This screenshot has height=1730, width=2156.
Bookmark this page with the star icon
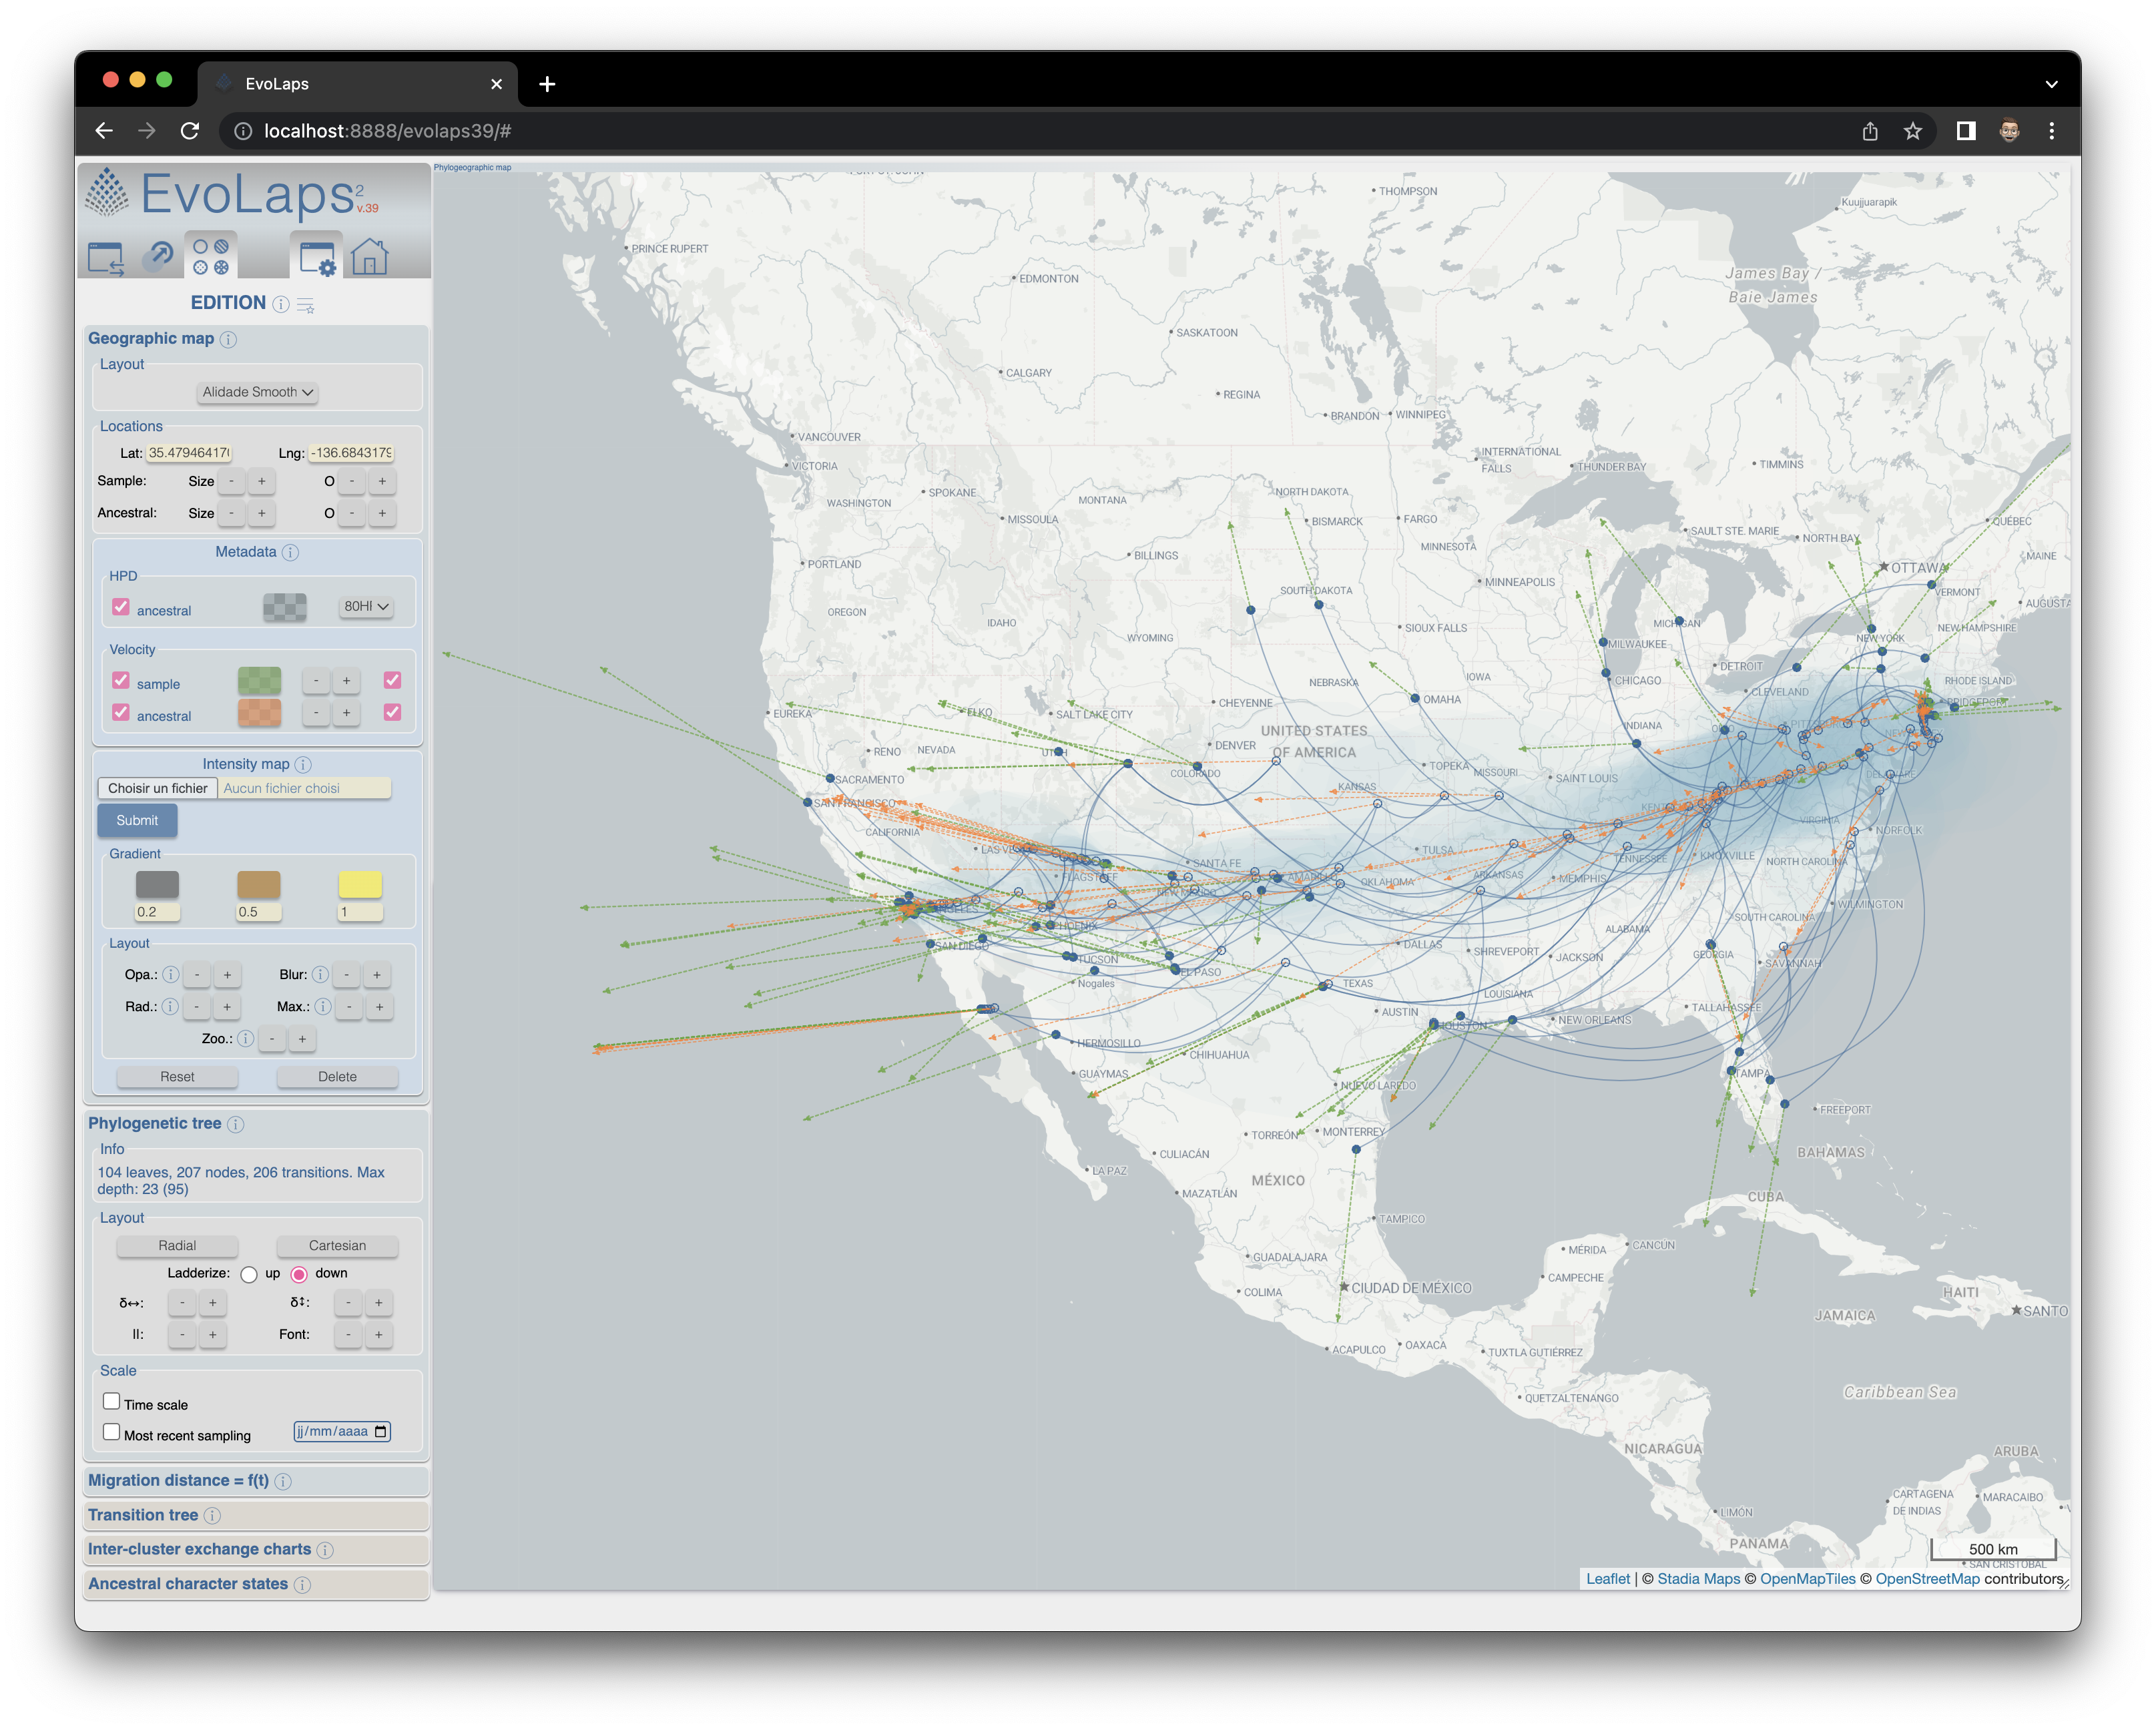(1912, 131)
